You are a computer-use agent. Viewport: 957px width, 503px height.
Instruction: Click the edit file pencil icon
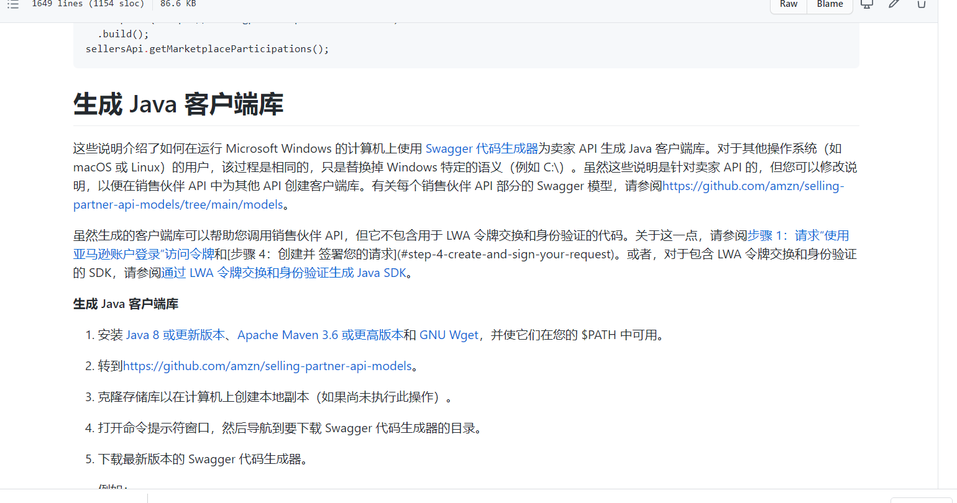pos(894,4)
